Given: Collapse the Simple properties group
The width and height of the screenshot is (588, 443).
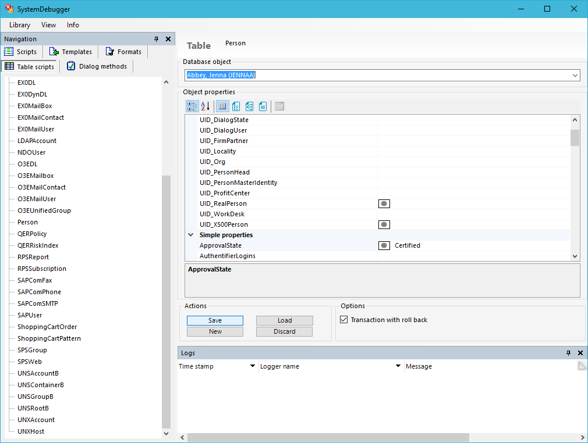Looking at the screenshot, I should [191, 235].
